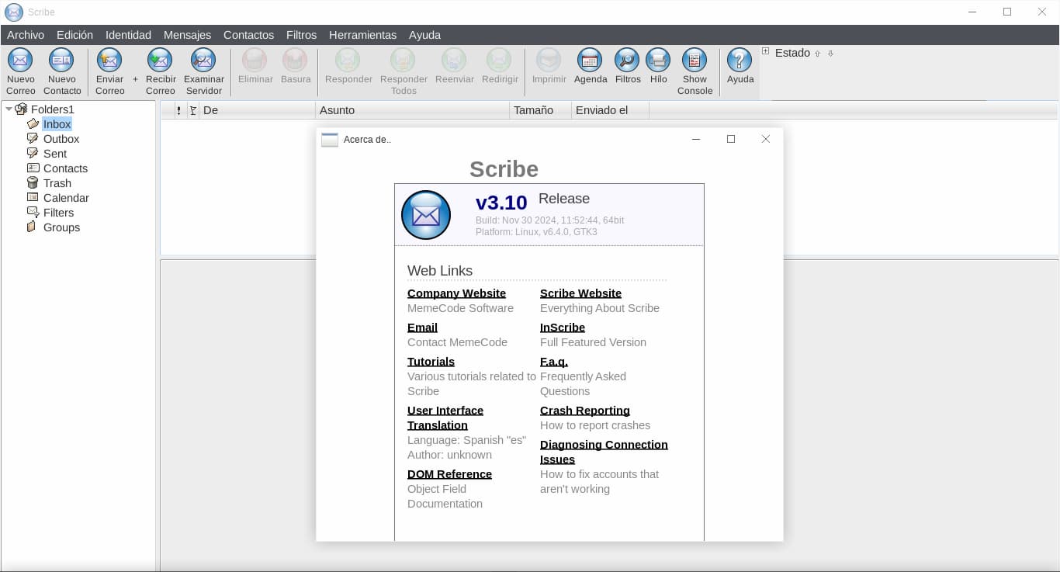
Task: Open the Edición menu
Action: pyautogui.click(x=74, y=35)
